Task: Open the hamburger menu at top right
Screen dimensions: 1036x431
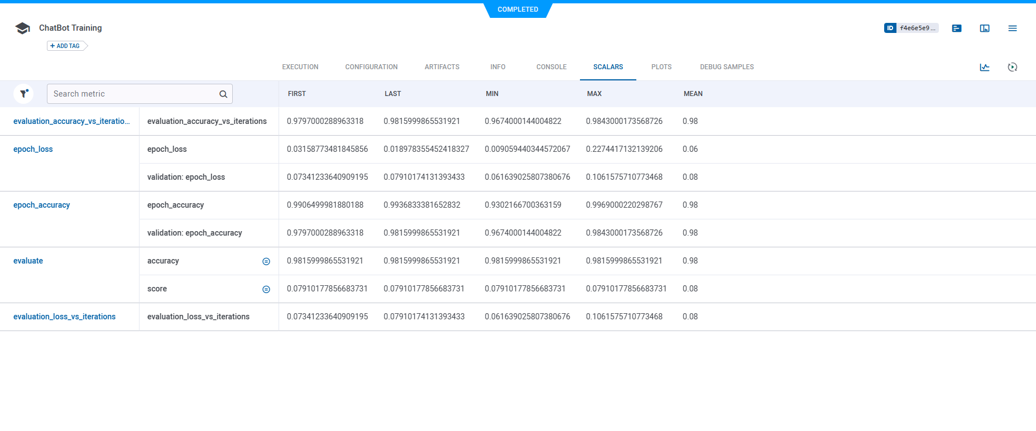Action: [1012, 28]
